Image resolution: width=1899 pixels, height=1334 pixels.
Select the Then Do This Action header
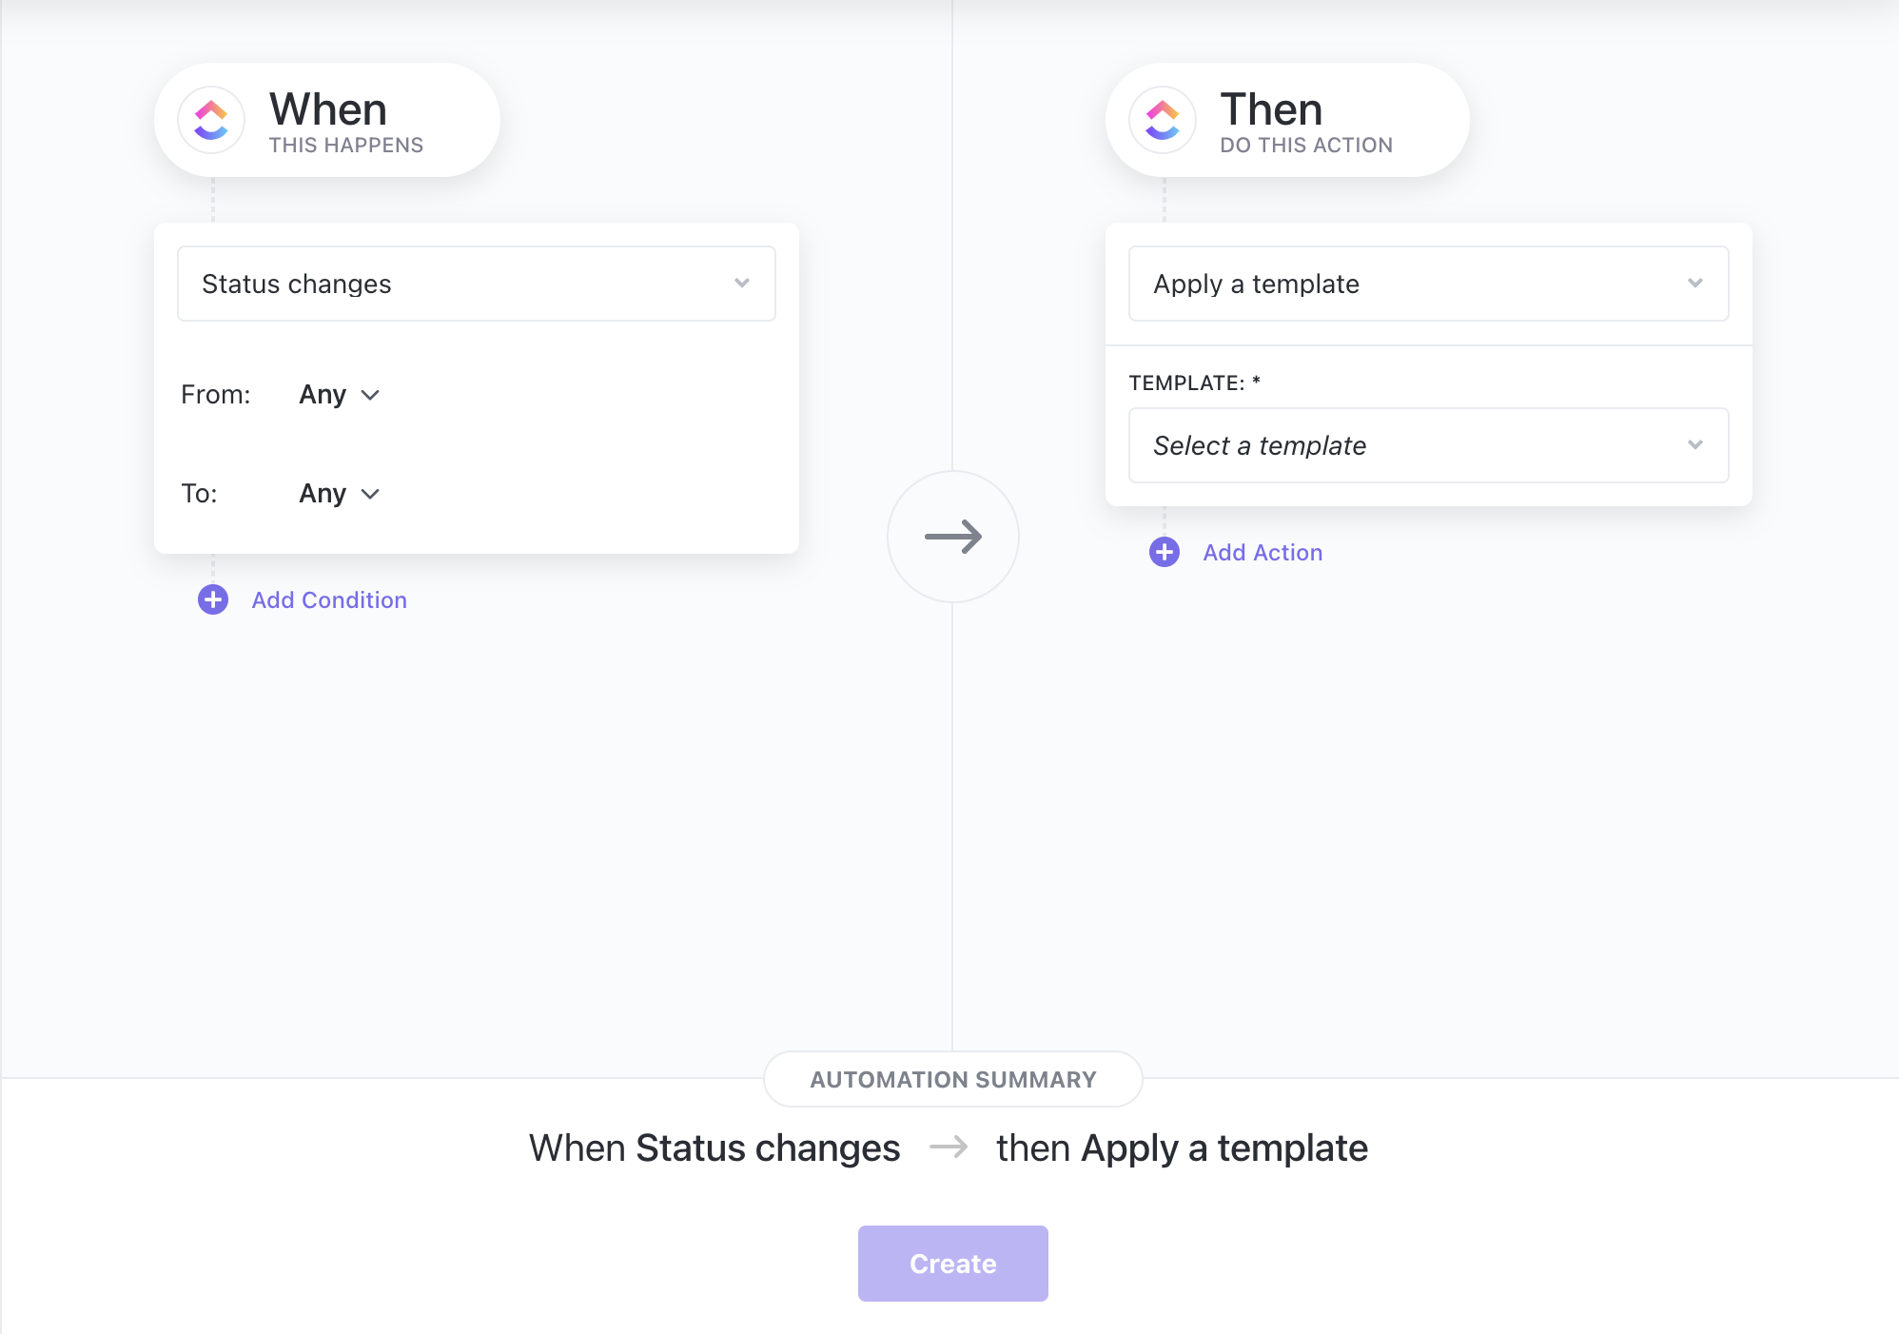(1305, 121)
